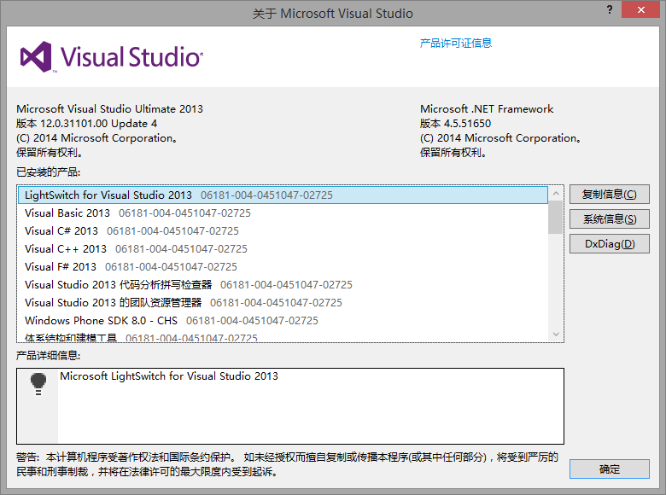The width and height of the screenshot is (666, 495).
Task: Select the 代码分析拼写检查器 product entry
Action: click(x=118, y=285)
